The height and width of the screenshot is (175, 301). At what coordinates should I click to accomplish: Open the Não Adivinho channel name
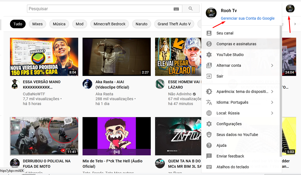click(x=180, y=94)
